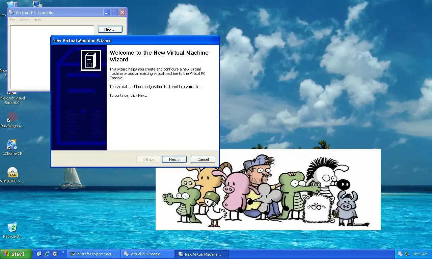Select the Recycle Bin desktop icon

click(12, 230)
